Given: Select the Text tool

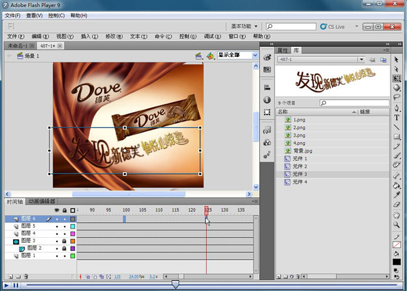Looking at the screenshot, I should click(x=396, y=118).
